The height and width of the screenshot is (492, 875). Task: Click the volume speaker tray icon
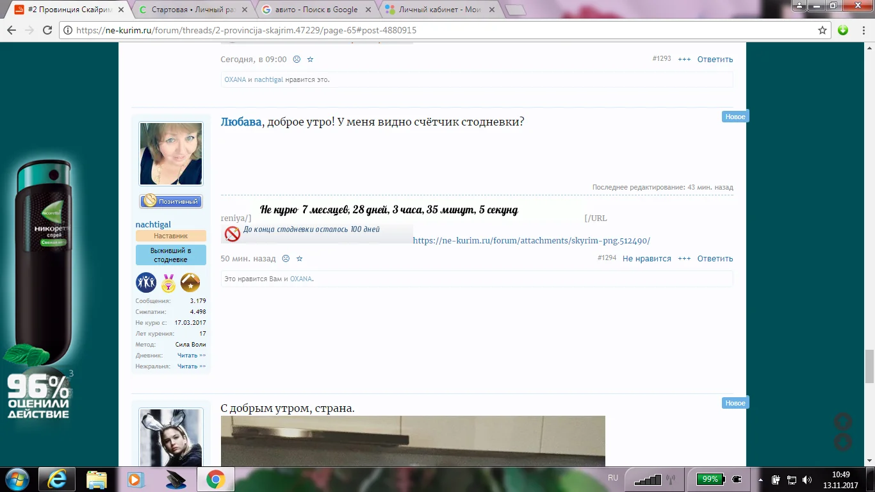click(806, 480)
